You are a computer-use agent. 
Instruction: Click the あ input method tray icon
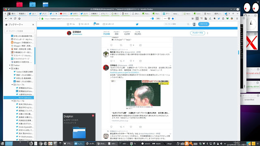(x=187, y=144)
